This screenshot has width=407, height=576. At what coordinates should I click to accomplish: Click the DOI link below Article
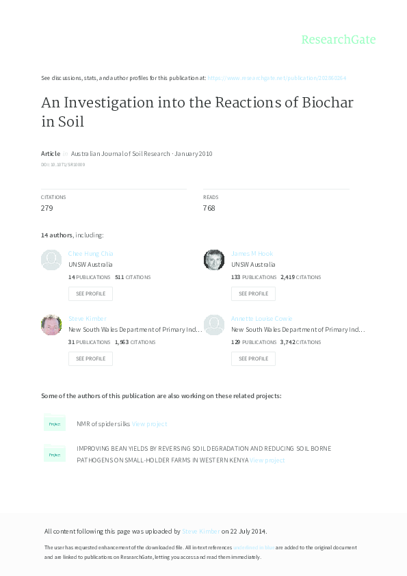point(62,164)
